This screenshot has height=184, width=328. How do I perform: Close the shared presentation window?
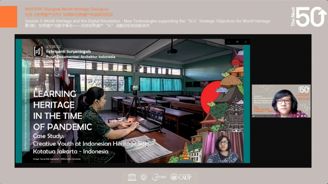(x=246, y=42)
